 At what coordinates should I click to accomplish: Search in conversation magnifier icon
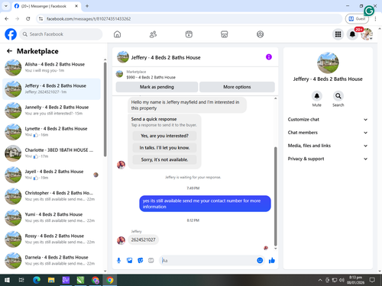pos(338,96)
